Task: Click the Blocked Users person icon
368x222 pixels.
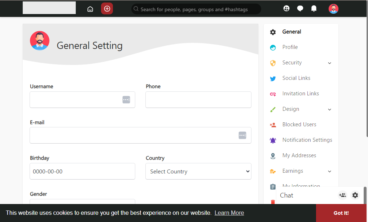Action: [x=273, y=125]
